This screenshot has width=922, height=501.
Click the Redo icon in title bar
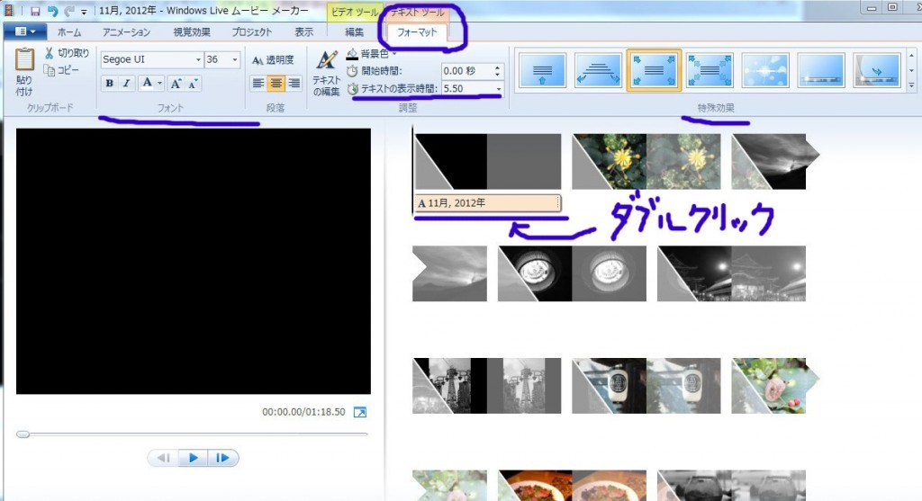click(x=69, y=11)
